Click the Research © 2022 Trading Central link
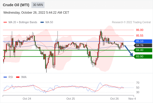 tap(131, 22)
